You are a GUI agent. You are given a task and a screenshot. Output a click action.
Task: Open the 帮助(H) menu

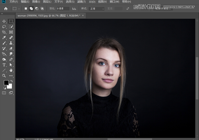point(126,2)
